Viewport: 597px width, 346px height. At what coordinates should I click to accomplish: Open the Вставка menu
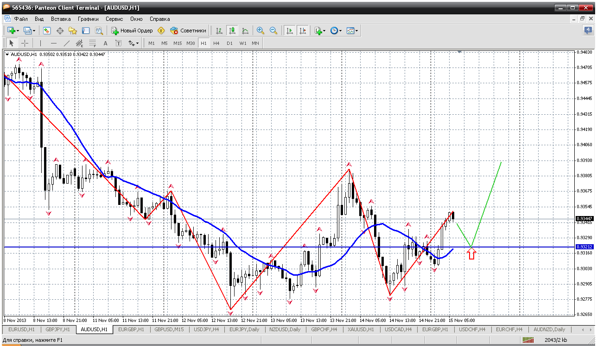coord(61,19)
